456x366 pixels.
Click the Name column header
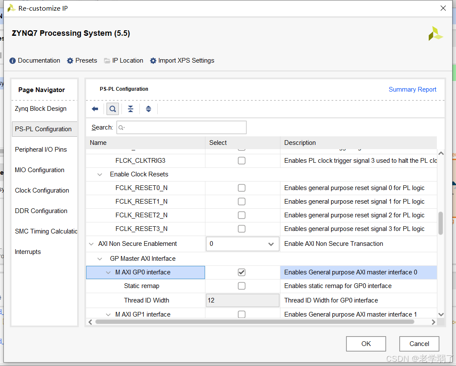145,143
